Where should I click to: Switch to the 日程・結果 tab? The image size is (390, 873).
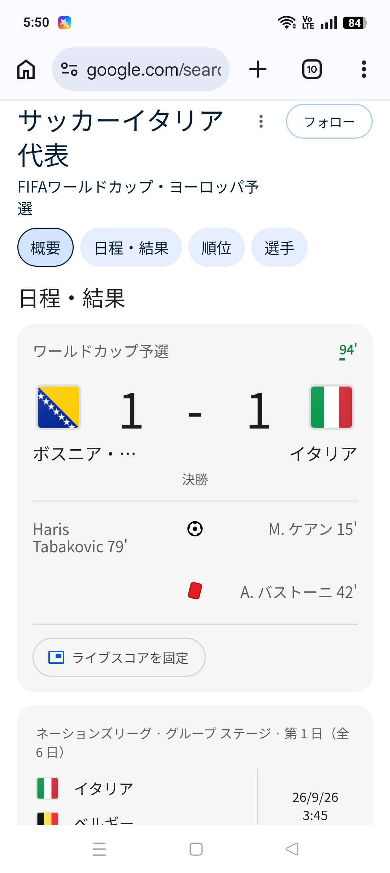131,248
